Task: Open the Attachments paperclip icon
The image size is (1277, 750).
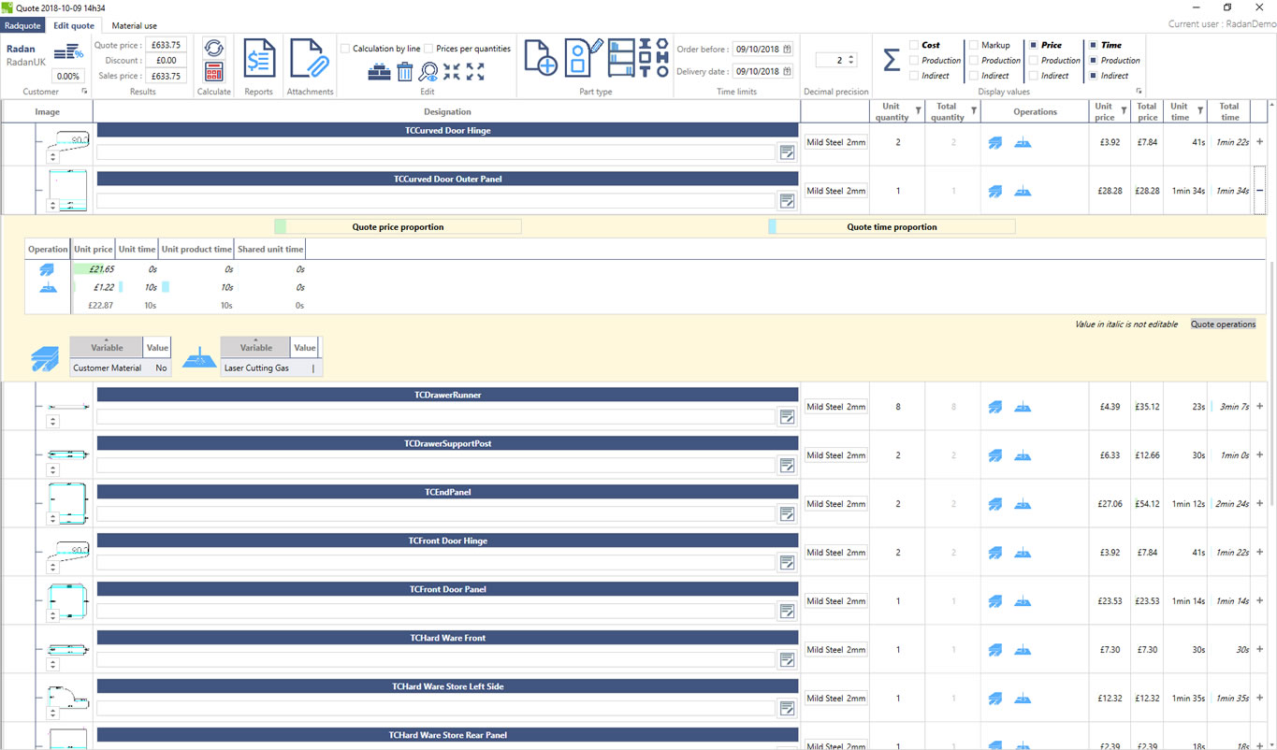Action: (310, 60)
